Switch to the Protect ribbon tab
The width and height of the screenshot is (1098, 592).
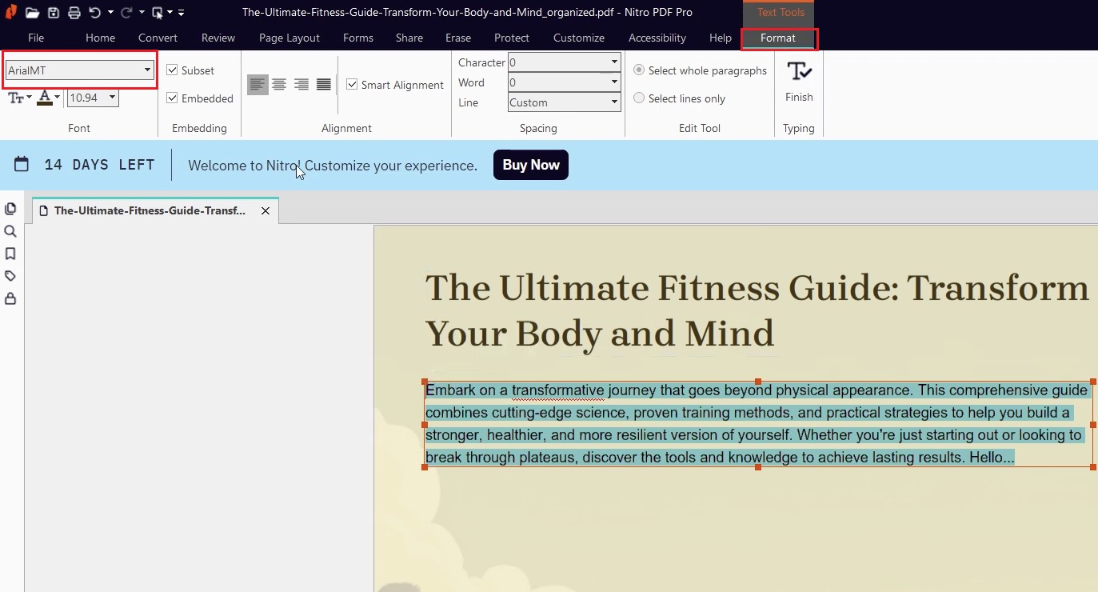tap(512, 38)
